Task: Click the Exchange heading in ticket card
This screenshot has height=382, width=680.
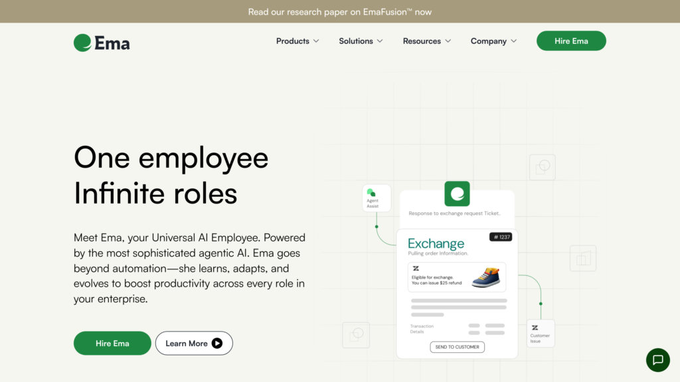Action: click(x=436, y=243)
